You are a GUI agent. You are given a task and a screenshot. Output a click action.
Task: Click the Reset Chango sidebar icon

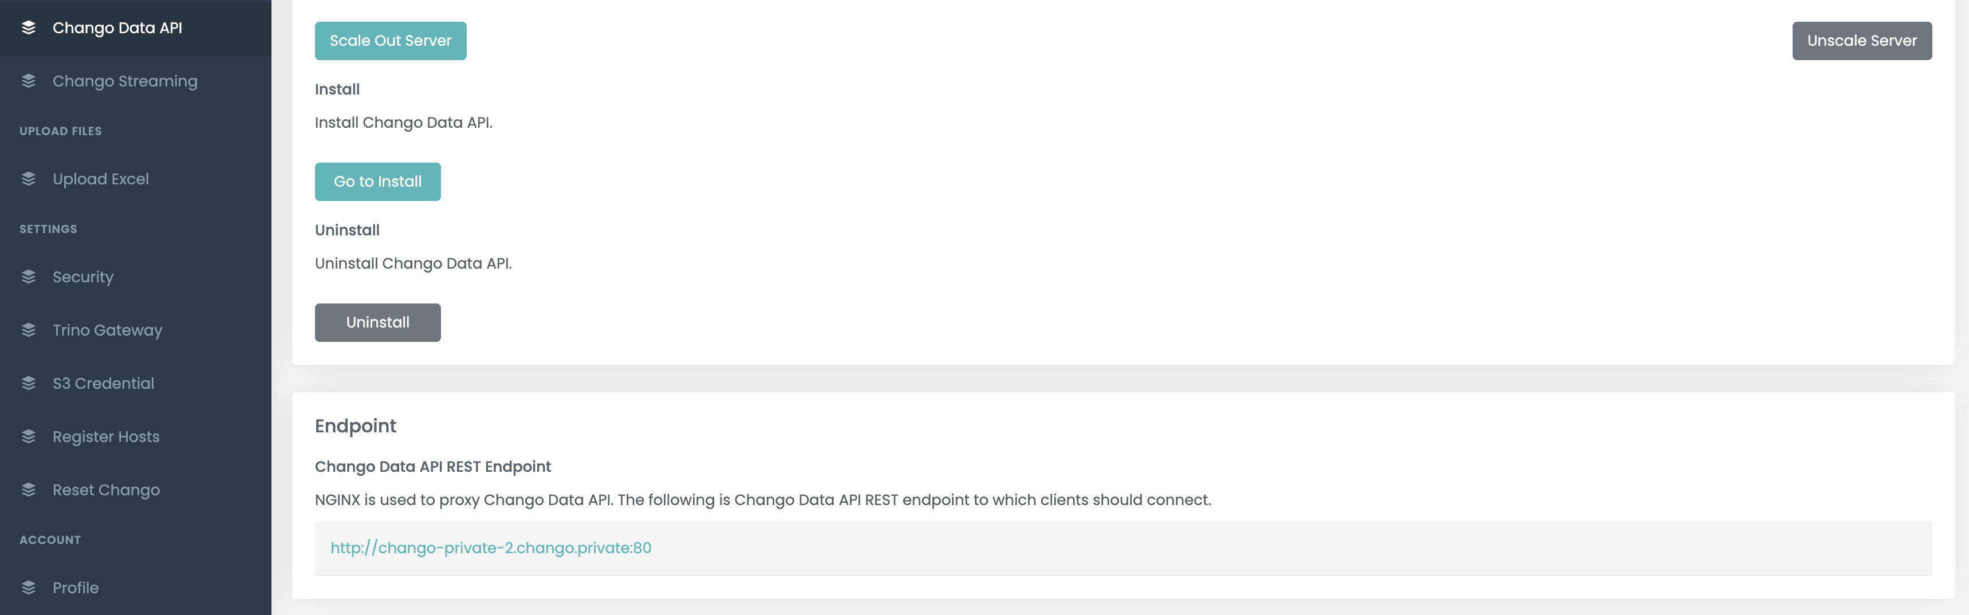29,490
